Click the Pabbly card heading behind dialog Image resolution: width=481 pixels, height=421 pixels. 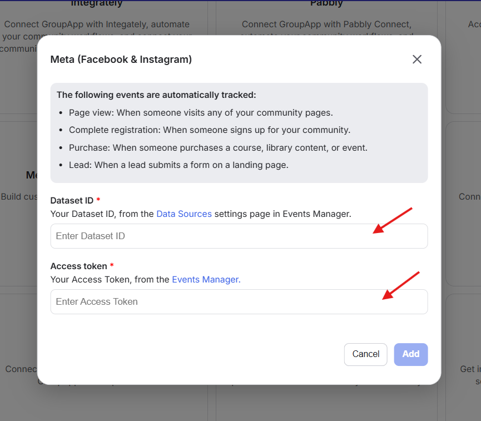[326, 3]
